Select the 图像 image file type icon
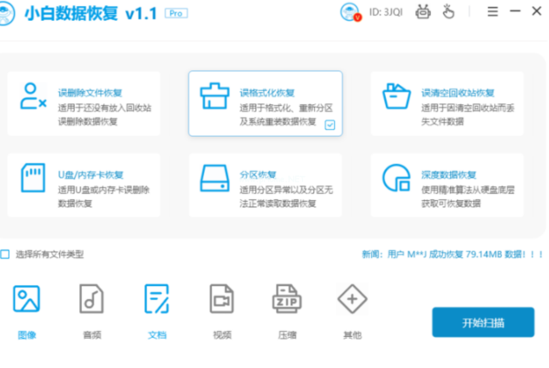 (26, 299)
